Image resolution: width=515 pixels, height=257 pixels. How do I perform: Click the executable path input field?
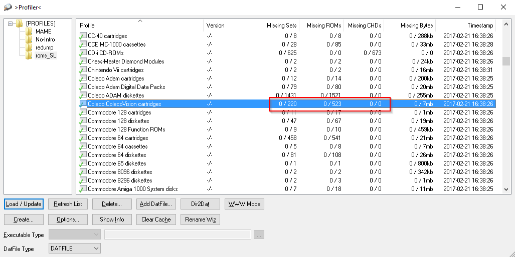tap(178, 234)
